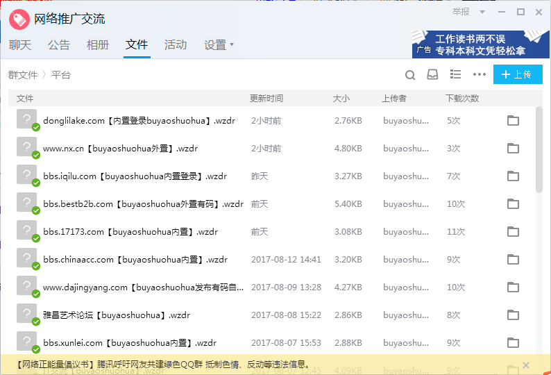
Task: Click file type icon of bbs.17173.com file
Action: [x=26, y=231]
